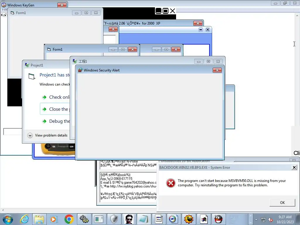Select Check online option in Project1 dialog
This screenshot has height=225, width=300.
[56, 97]
